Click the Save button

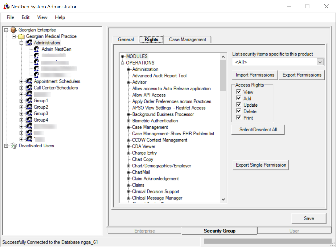pyautogui.click(x=309, y=218)
